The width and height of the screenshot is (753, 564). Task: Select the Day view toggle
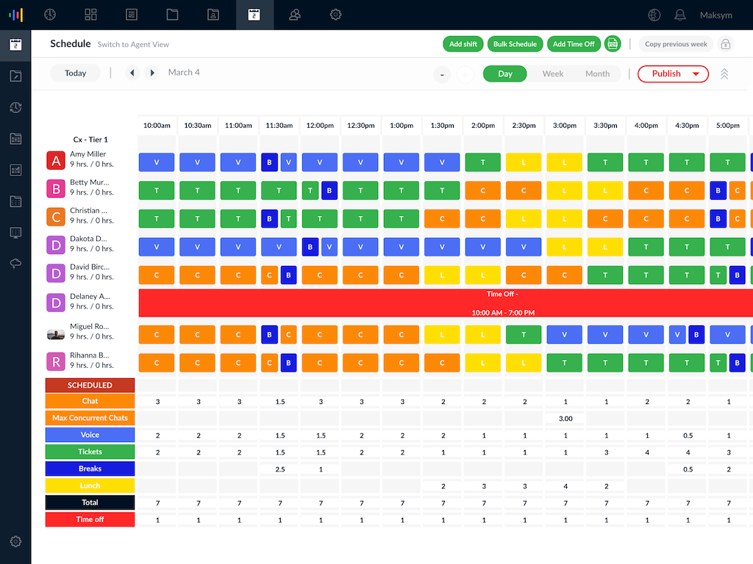504,73
